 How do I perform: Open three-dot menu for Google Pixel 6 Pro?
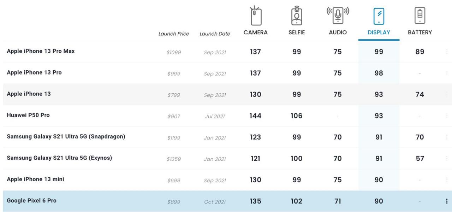447,201
